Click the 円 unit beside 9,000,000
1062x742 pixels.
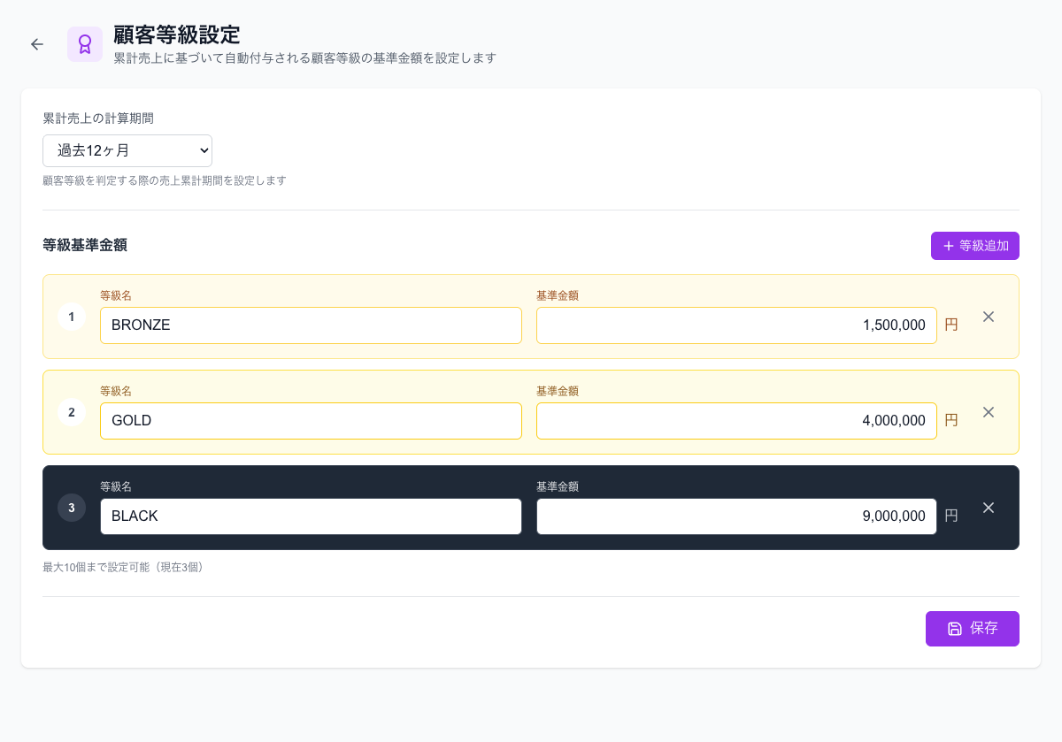951,516
